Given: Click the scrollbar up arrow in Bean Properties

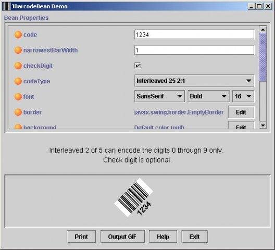Looking at the screenshot, I should (262, 30).
